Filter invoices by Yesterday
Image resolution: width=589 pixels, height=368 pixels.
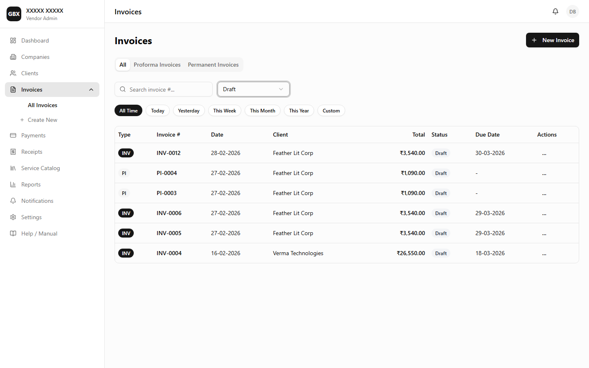[x=189, y=110]
